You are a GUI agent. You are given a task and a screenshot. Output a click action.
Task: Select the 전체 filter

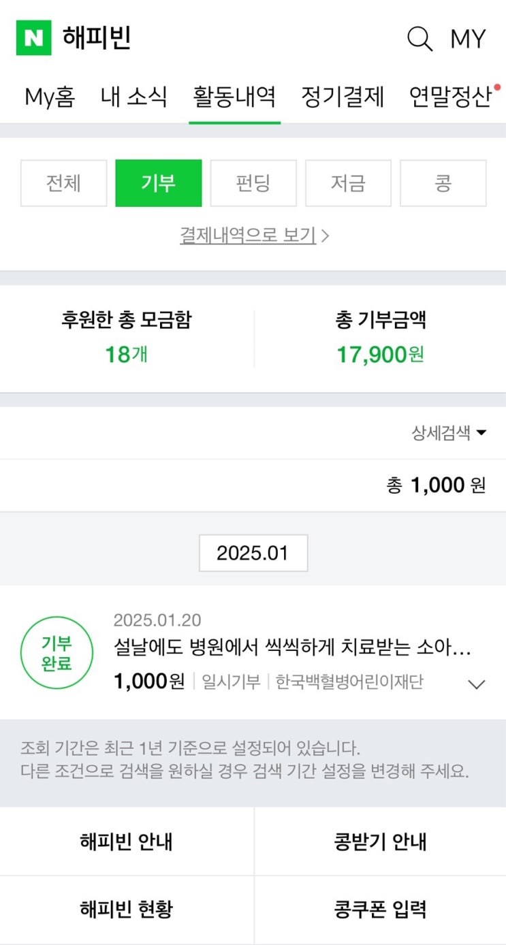tap(64, 183)
